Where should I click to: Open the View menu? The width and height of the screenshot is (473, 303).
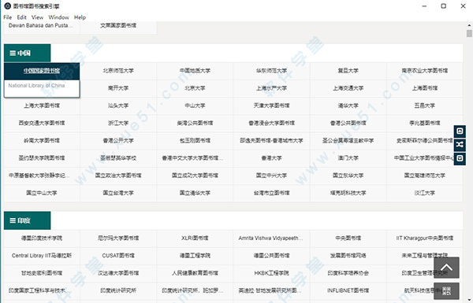(x=37, y=17)
